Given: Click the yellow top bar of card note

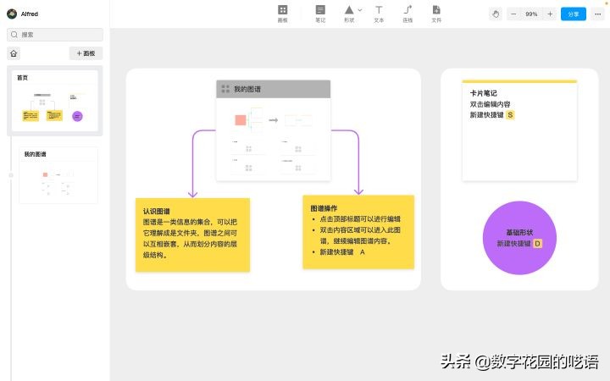Looking at the screenshot, I should pyautogui.click(x=519, y=81).
